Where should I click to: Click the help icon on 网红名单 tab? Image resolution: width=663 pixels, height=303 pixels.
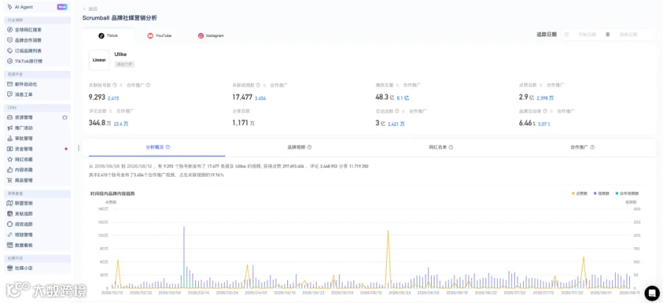click(x=451, y=147)
